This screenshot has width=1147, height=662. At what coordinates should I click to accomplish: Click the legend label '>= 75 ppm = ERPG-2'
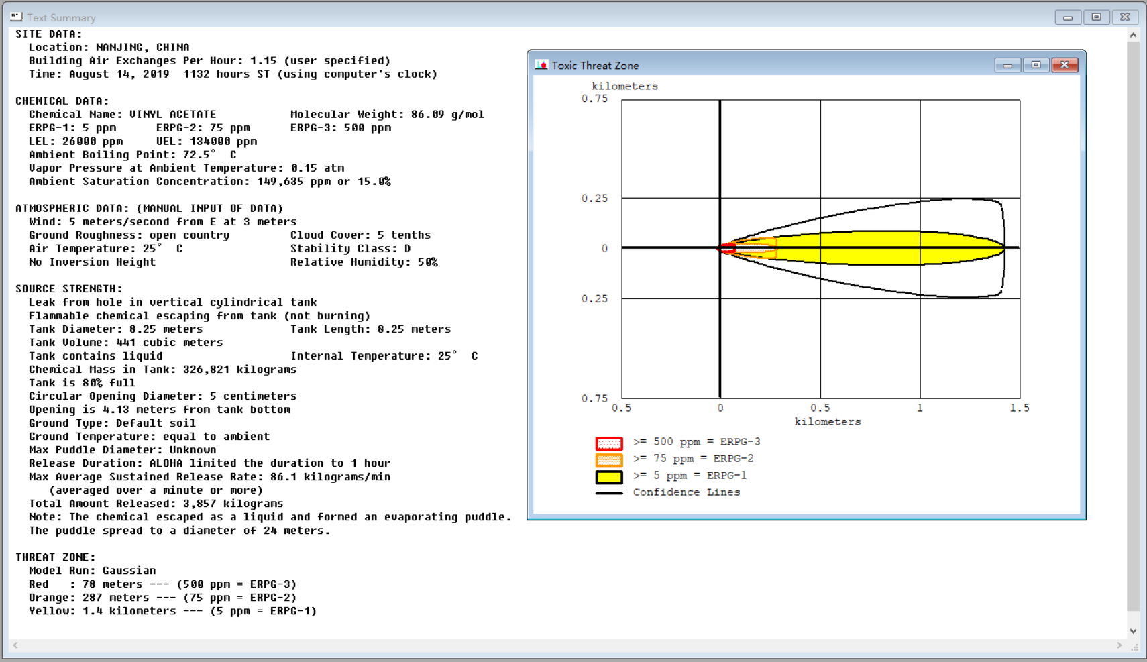pyautogui.click(x=693, y=459)
